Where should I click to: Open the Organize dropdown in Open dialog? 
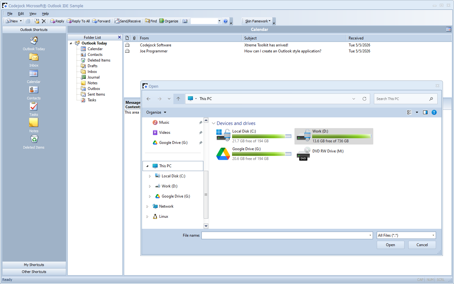tap(156, 112)
